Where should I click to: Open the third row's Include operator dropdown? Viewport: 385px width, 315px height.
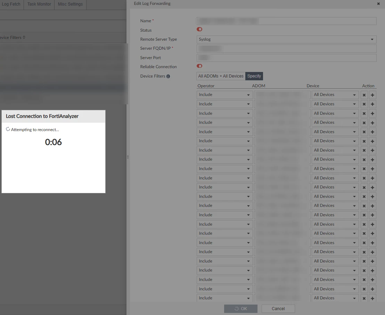click(x=224, y=113)
